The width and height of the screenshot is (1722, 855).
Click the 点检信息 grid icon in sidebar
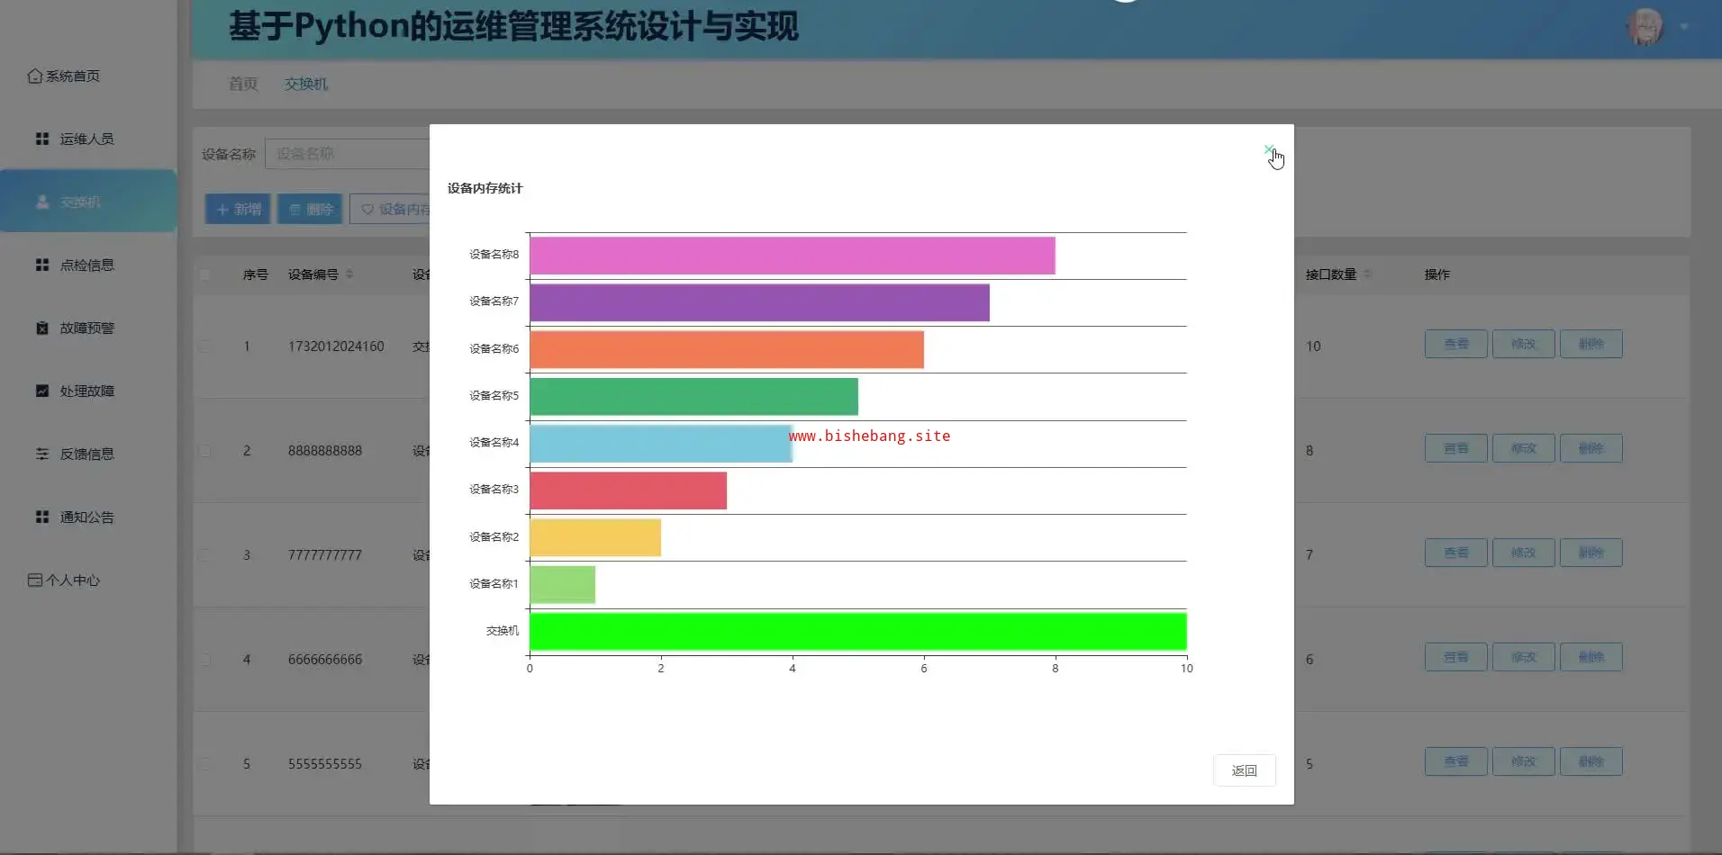[x=41, y=265]
